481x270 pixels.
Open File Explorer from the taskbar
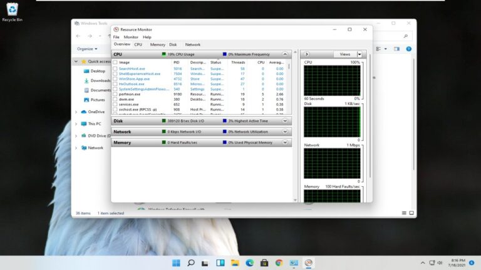[235, 262]
